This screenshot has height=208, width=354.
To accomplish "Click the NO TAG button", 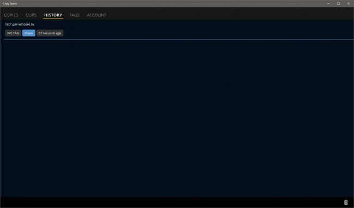I will tap(13, 33).
